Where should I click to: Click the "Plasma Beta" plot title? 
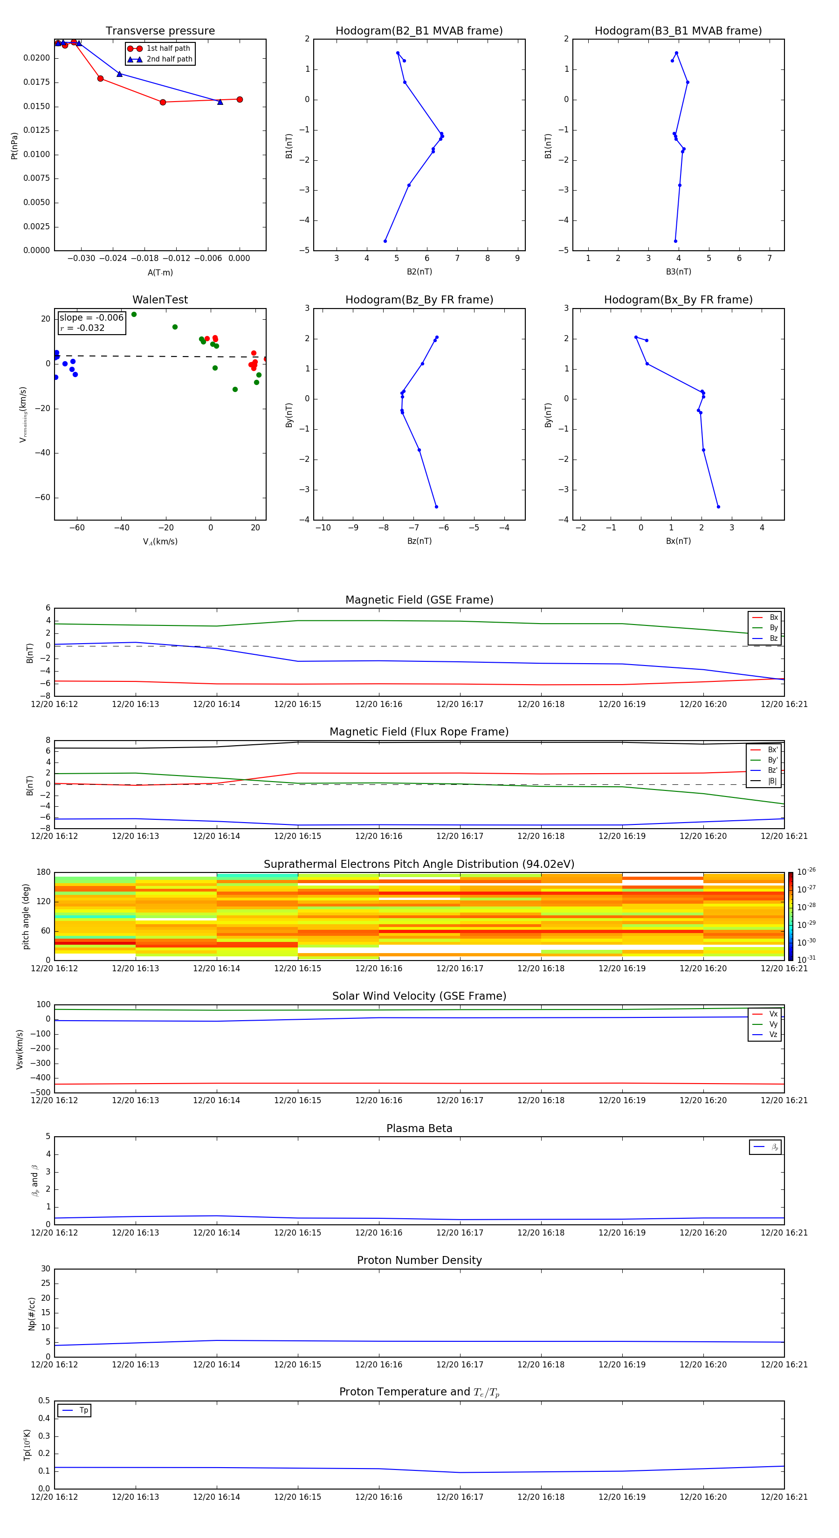(x=419, y=1129)
